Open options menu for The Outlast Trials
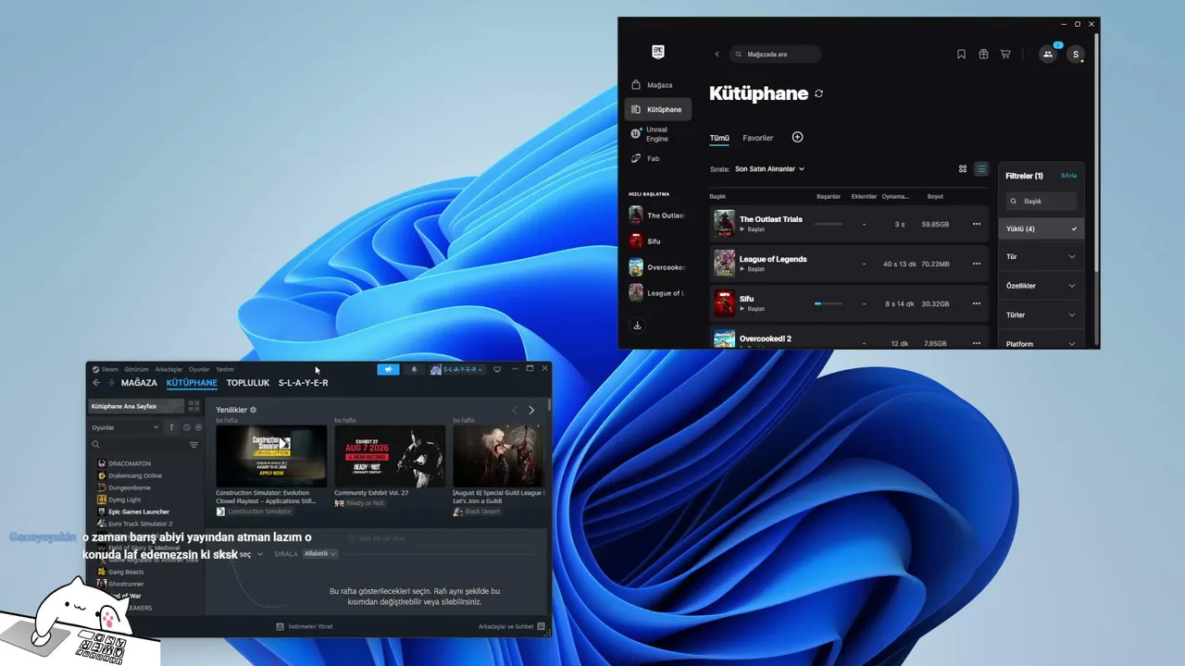The width and height of the screenshot is (1185, 666). (x=976, y=224)
